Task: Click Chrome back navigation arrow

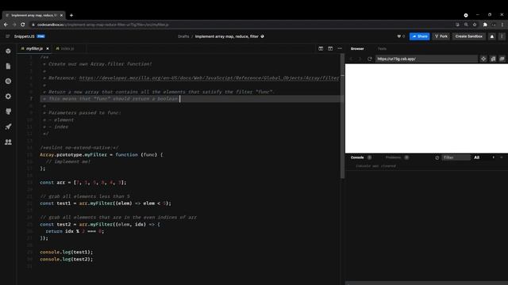Action: 6,25
